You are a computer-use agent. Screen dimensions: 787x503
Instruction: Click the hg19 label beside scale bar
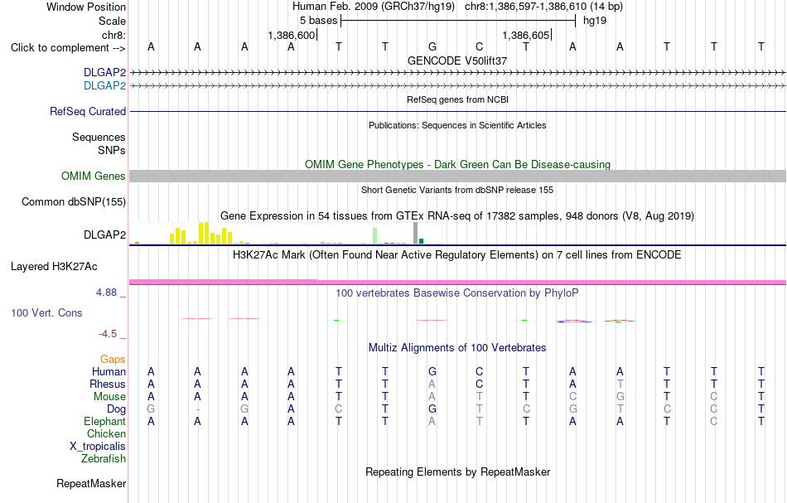point(595,21)
